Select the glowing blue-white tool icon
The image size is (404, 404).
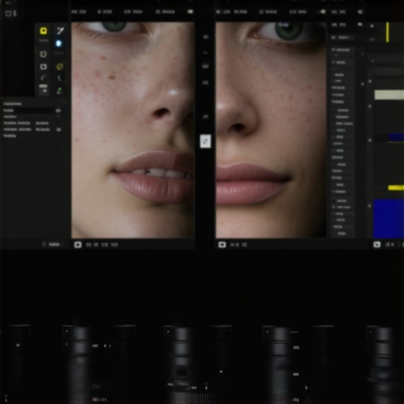(58, 43)
